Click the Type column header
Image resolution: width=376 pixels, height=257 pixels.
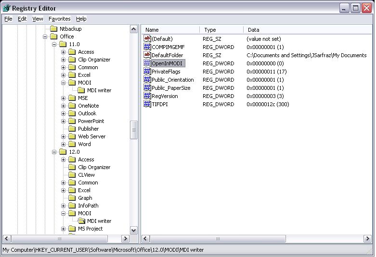(x=221, y=30)
